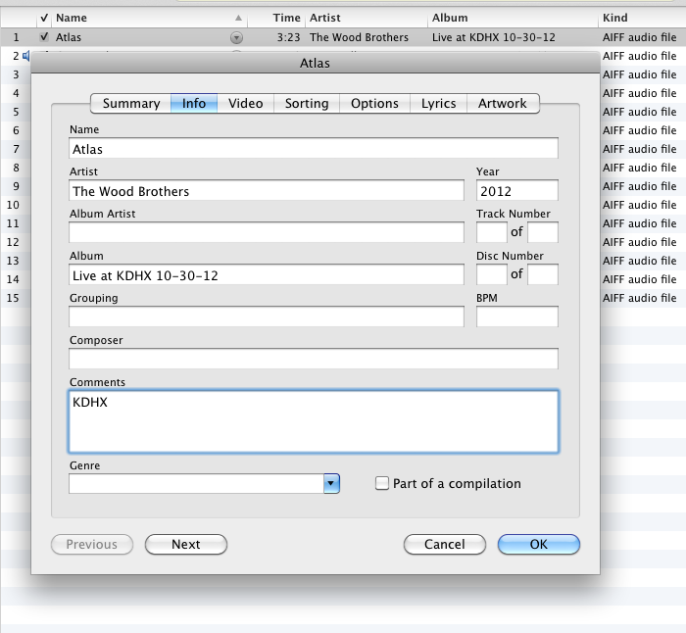Focus the Album Artist text field
Viewport: 686px width, 633px height.
click(x=266, y=232)
